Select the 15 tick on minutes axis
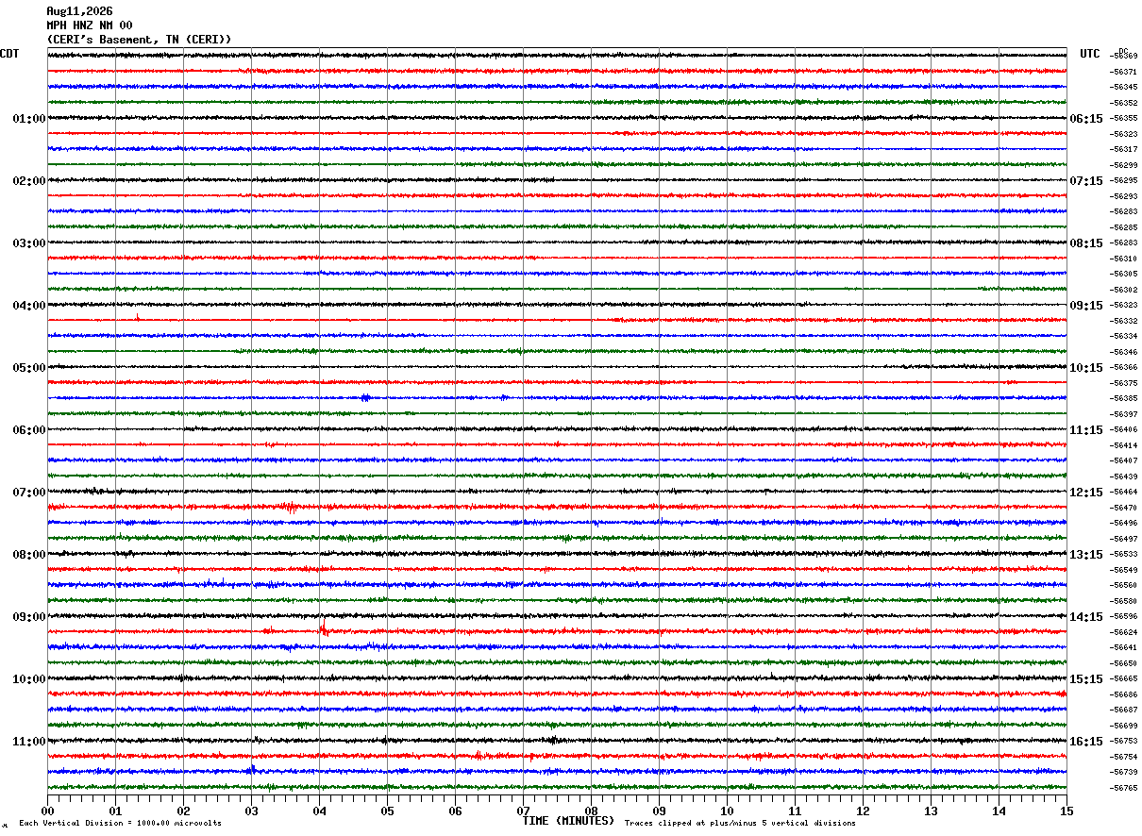 1066,811
